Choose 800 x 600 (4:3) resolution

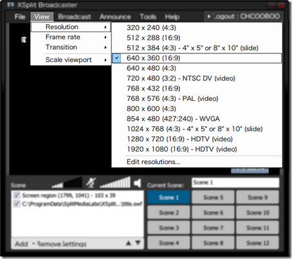coord(197,109)
